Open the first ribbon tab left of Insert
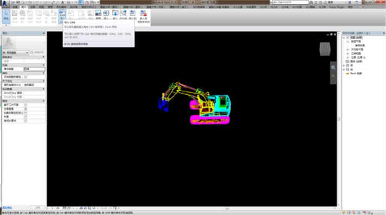The image size is (386, 215). tap(15, 7)
